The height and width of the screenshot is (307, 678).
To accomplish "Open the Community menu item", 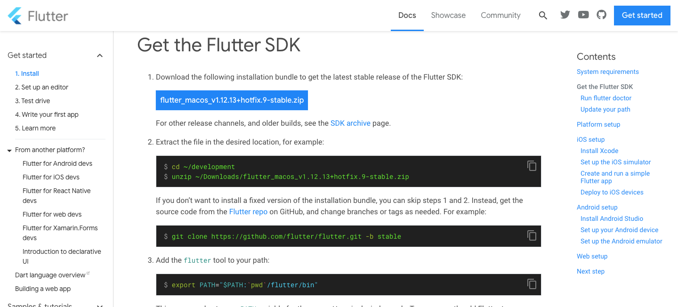I will coord(500,15).
